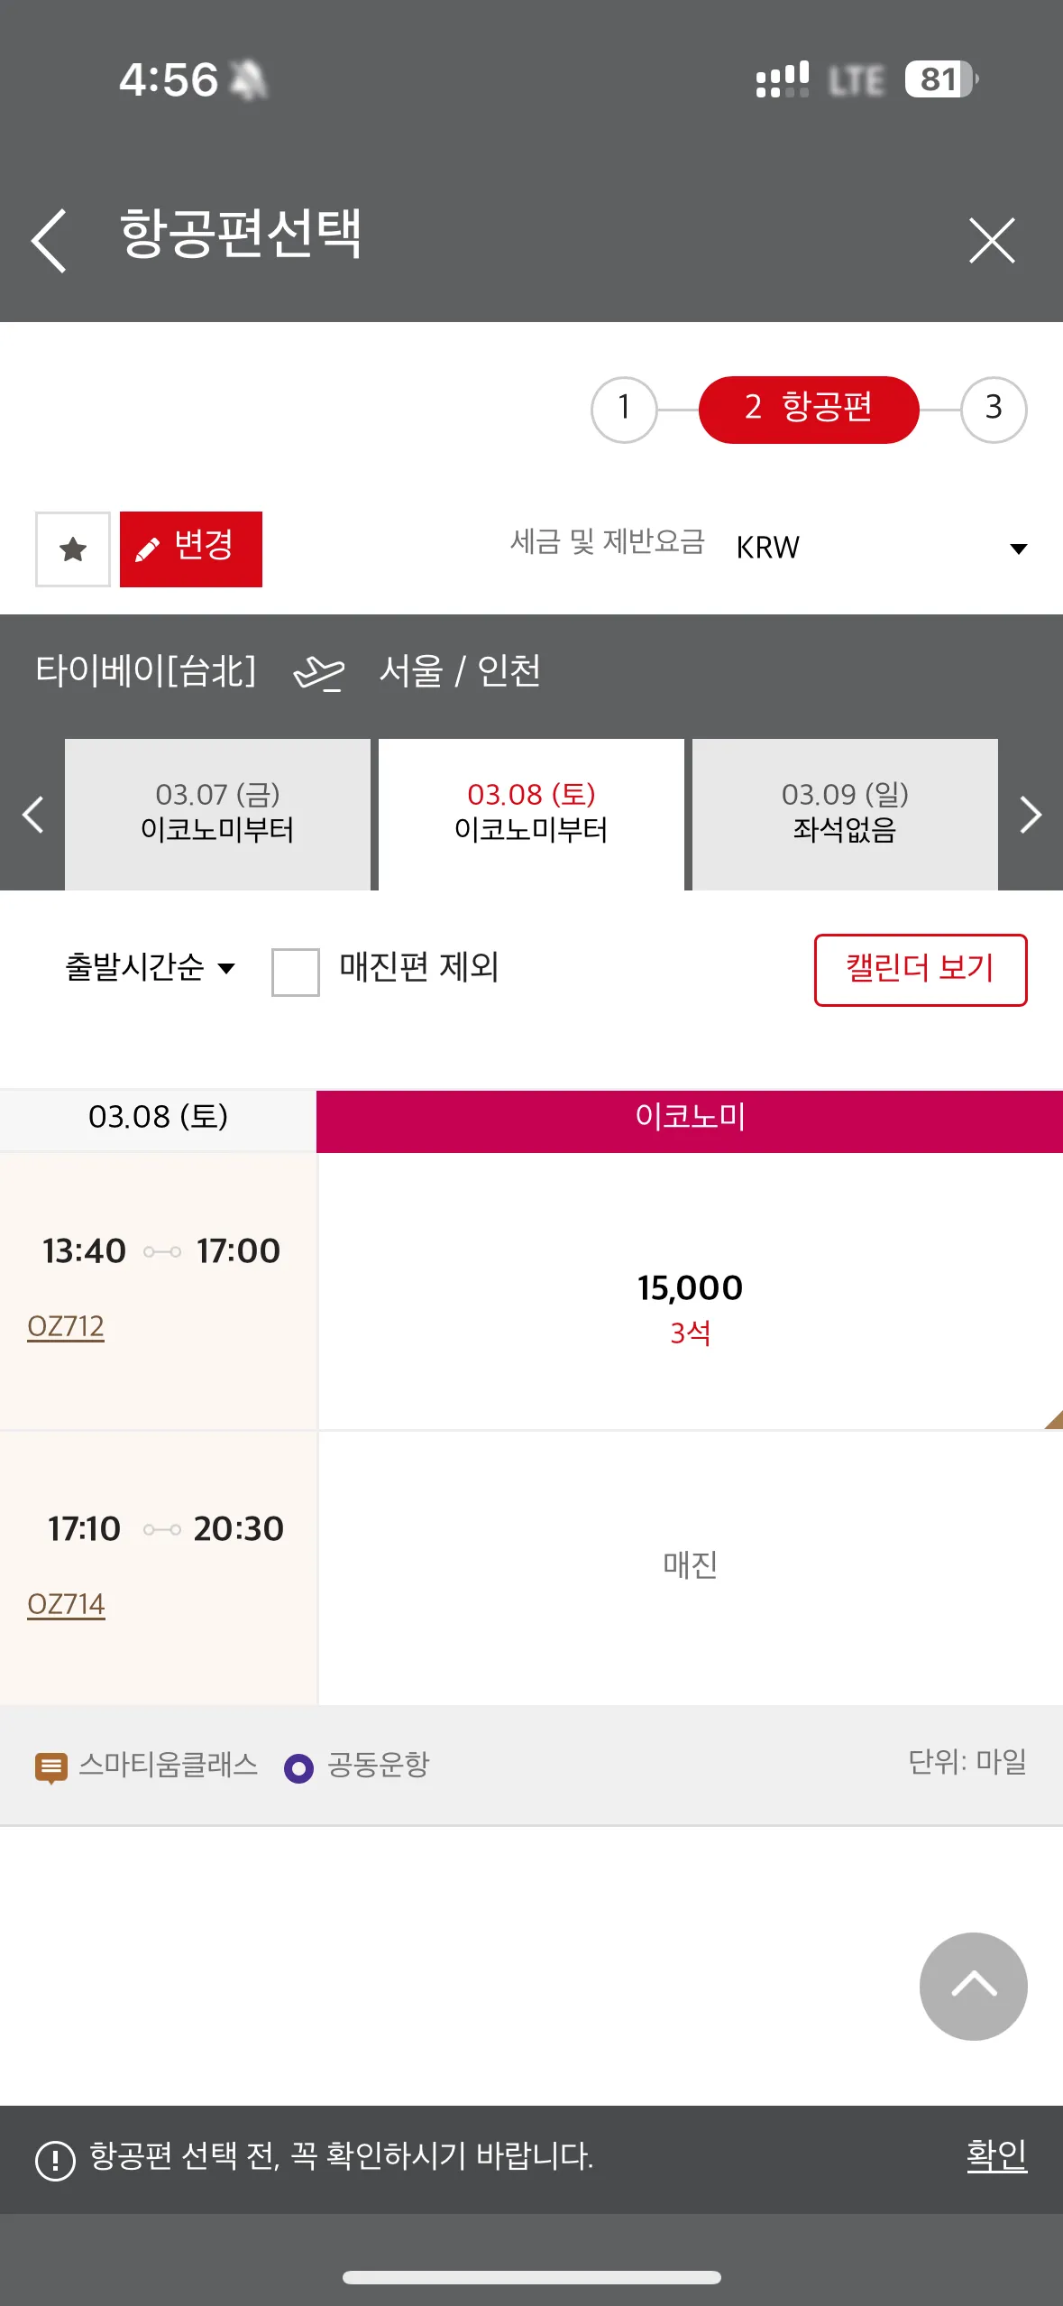The image size is (1063, 2306).
Task: Close the flight selection screen
Action: 992,240
